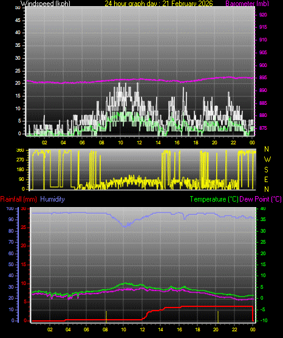Select the "915" barometer scale value
Viewport: 283px width, 338px height.
(x=263, y=27)
